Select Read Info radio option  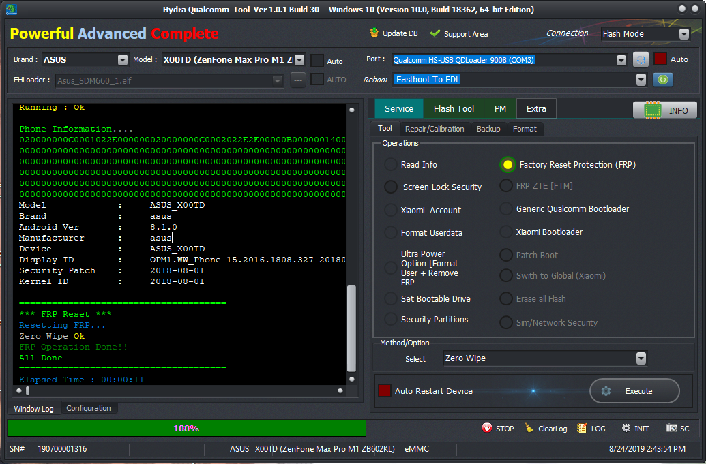click(x=390, y=165)
